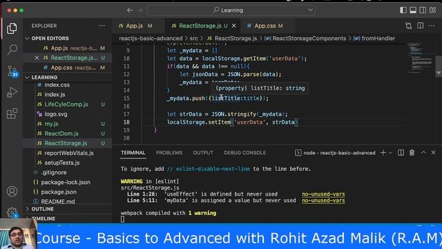This screenshot has width=442, height=249.
Task: Split the editor to the right
Action: pos(421,26)
